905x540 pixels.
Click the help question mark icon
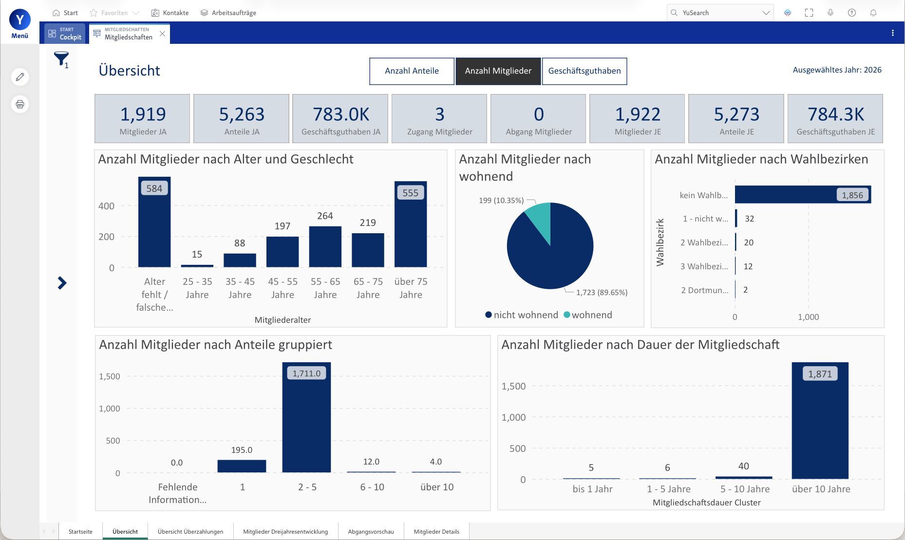click(852, 13)
